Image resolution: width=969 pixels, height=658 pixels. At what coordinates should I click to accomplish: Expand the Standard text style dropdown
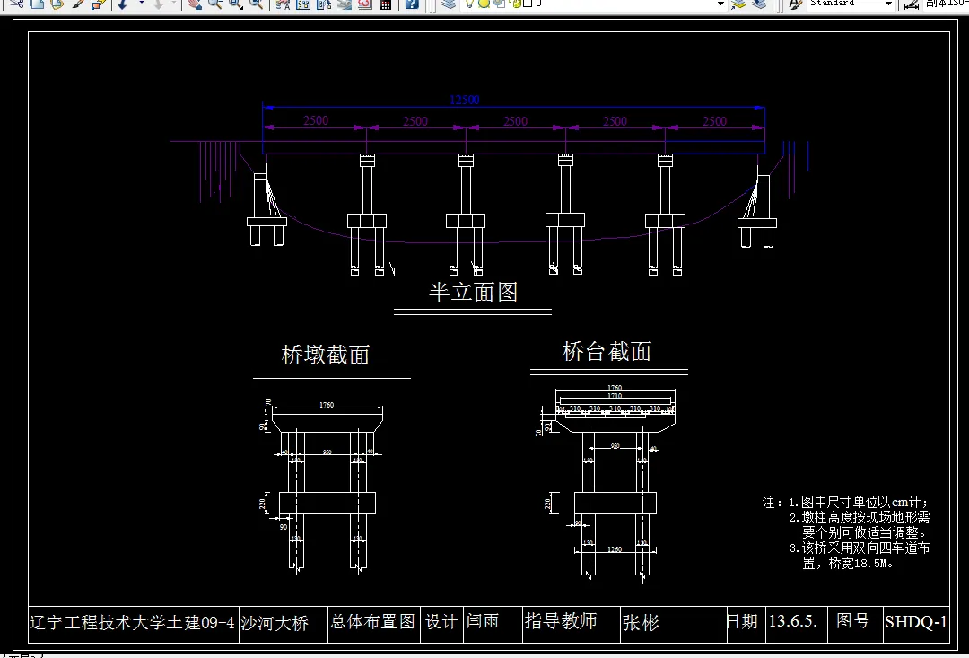tap(888, 4)
